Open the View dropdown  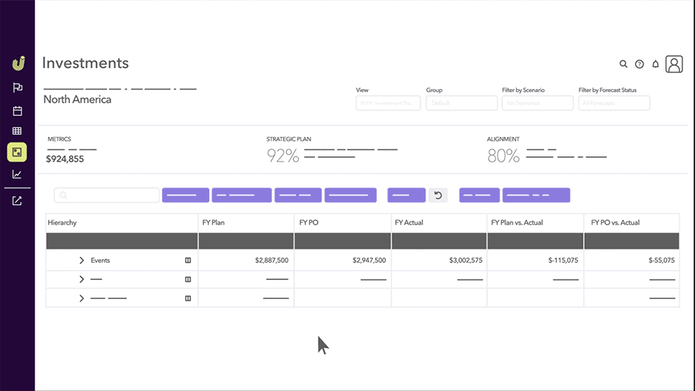(388, 104)
